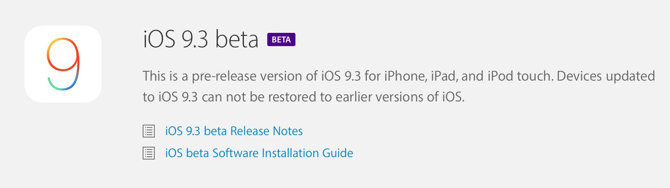
Task: Open the iOS beta Software Installation Guide link
Action: coord(259,153)
